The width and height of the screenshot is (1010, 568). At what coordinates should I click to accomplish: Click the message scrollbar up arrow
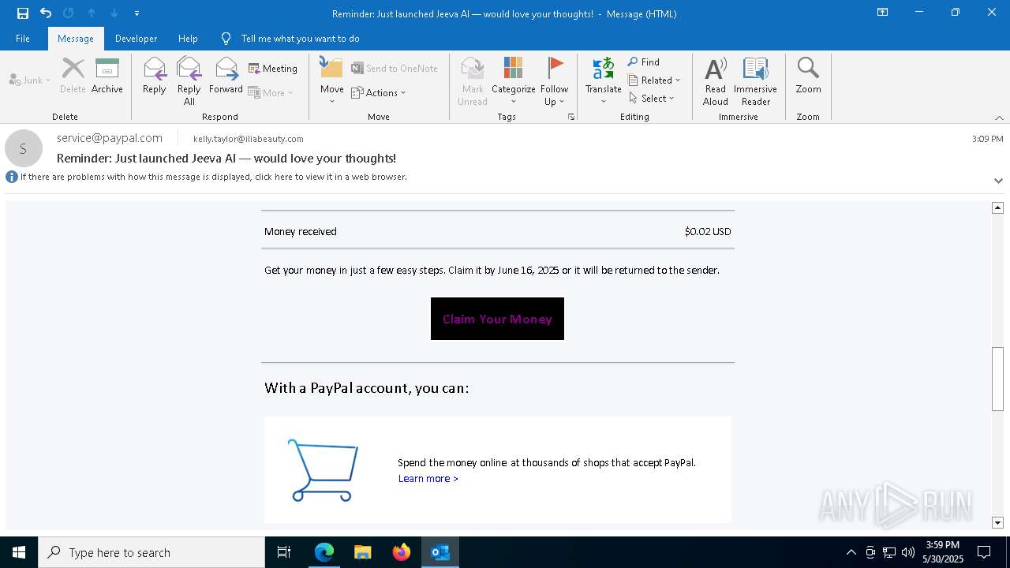coord(997,207)
